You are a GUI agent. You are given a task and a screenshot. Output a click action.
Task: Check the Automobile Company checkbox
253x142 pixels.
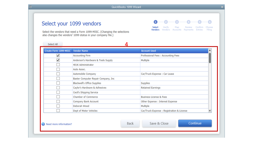coord(58,74)
